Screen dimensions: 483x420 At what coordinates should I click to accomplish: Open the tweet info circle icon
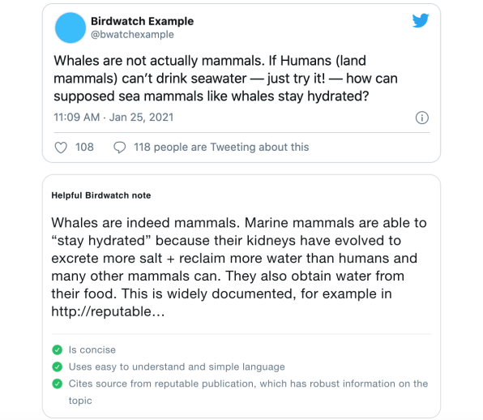pos(421,118)
